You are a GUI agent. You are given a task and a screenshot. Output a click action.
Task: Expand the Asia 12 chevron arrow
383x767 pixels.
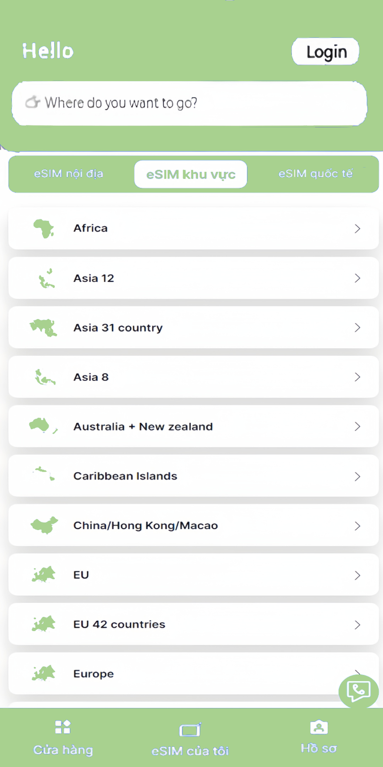[x=357, y=278]
